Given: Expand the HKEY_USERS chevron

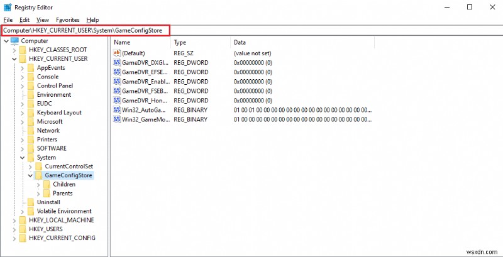Looking at the screenshot, I should tap(14, 229).
